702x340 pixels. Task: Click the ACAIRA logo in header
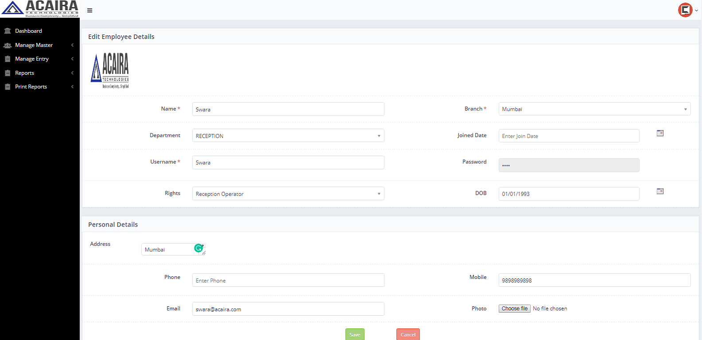point(40,8)
